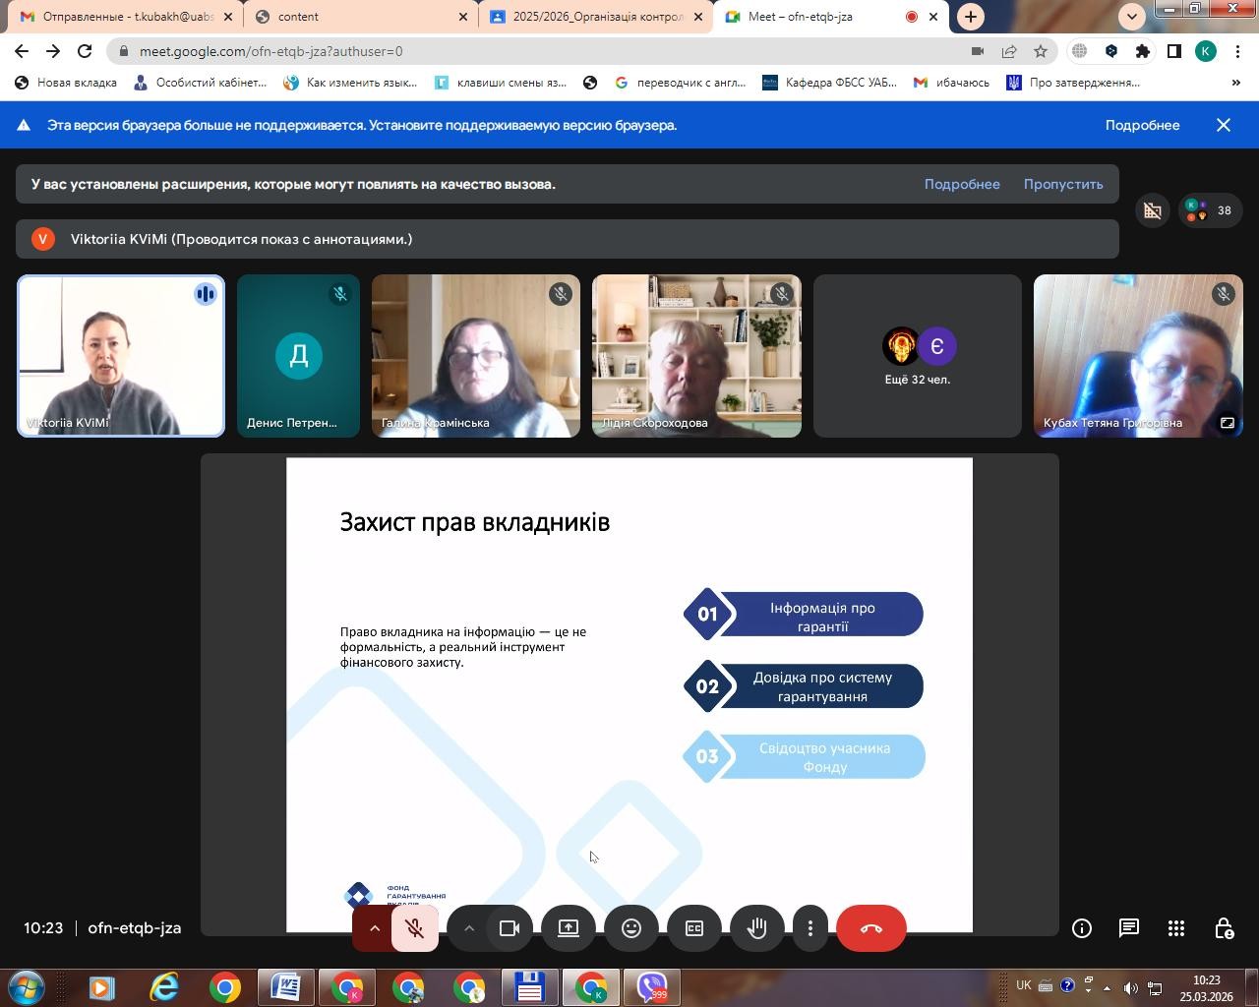The image size is (1259, 1007).
Task: Click the Present screen button
Action: coord(569,928)
